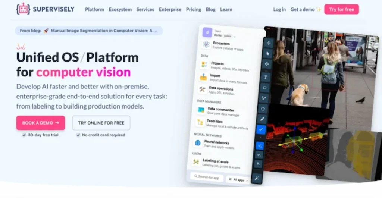This screenshot has height=198, width=382.
Task: Select the cursor pointer tool
Action: (268, 54)
